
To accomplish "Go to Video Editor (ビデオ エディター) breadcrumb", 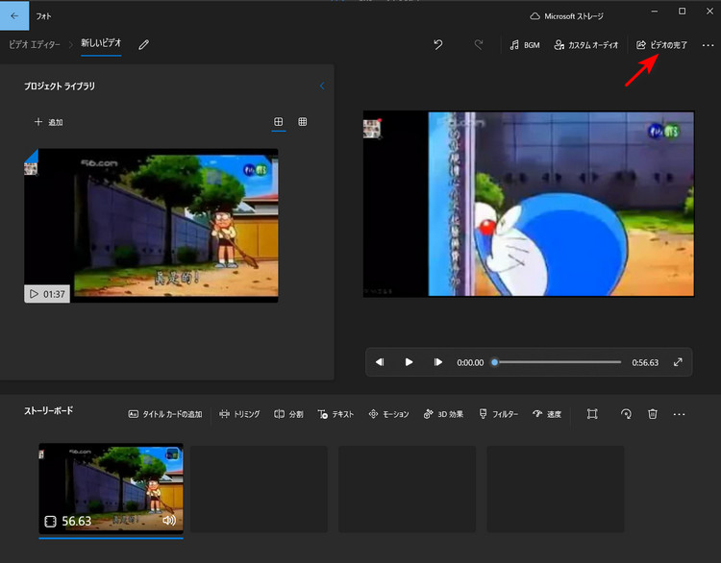I will click(33, 45).
